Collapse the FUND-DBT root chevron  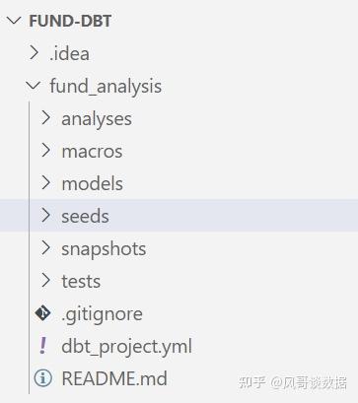pos(14,21)
